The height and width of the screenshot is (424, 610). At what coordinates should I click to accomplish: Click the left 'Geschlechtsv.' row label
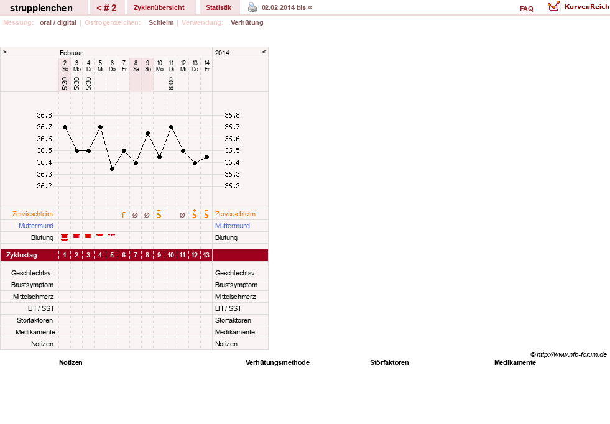(32, 273)
